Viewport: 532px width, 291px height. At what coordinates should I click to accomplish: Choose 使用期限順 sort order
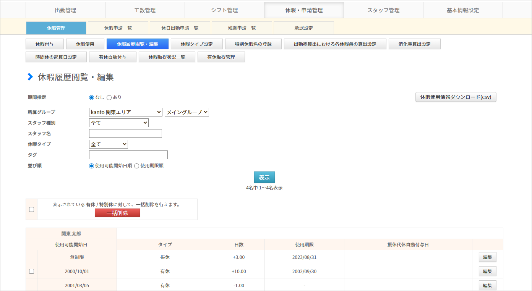point(137,166)
